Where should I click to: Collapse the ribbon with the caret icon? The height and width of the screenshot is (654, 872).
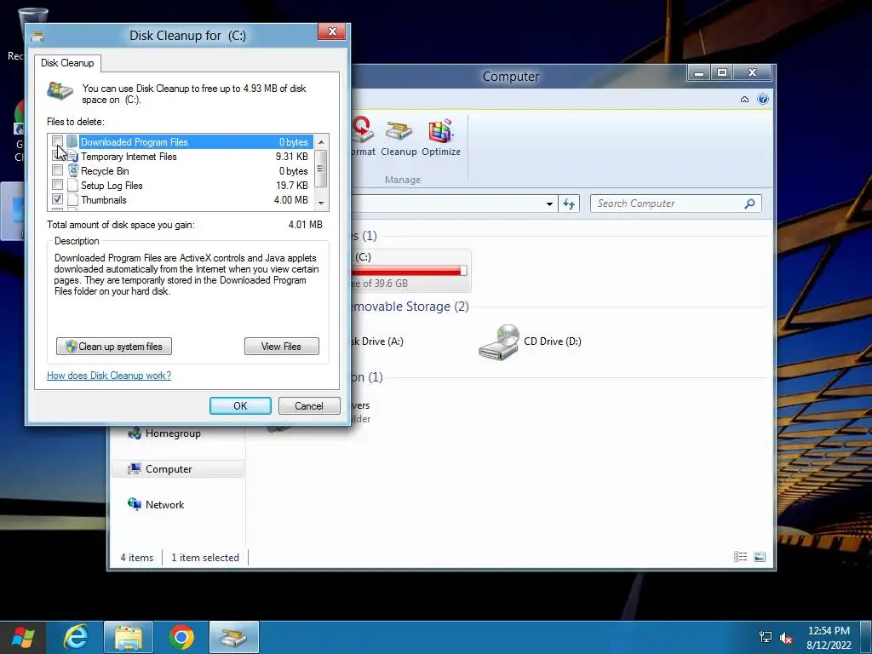coord(744,100)
